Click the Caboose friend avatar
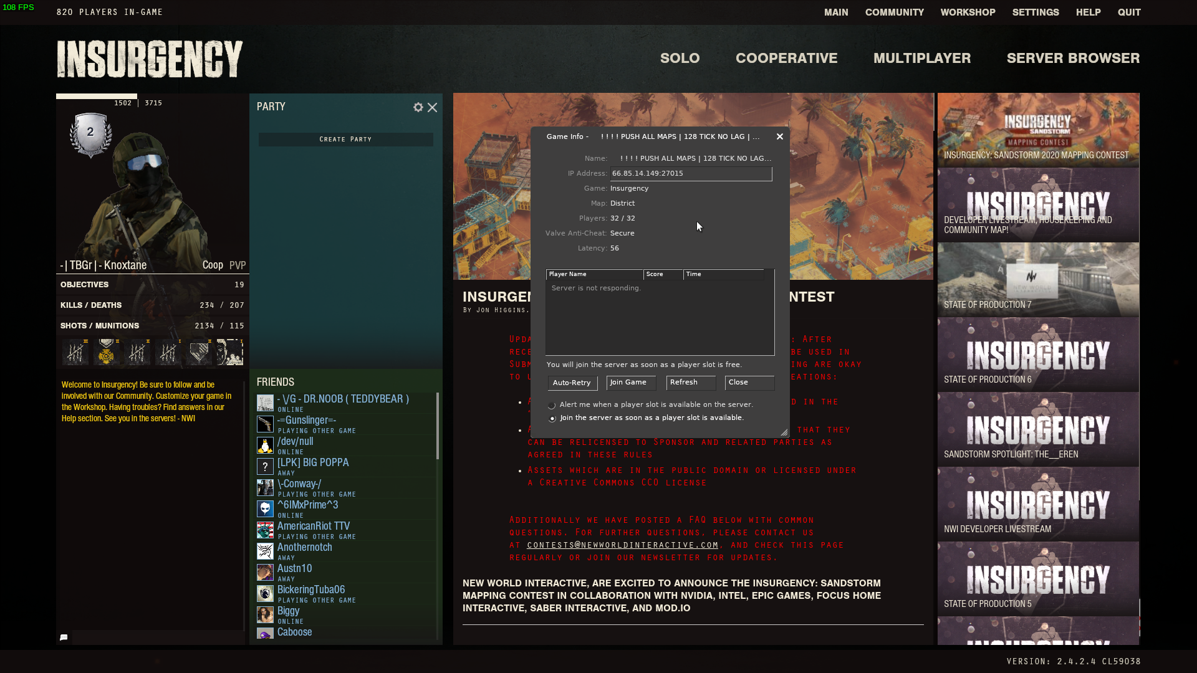Viewport: 1197px width, 673px height. (x=265, y=634)
